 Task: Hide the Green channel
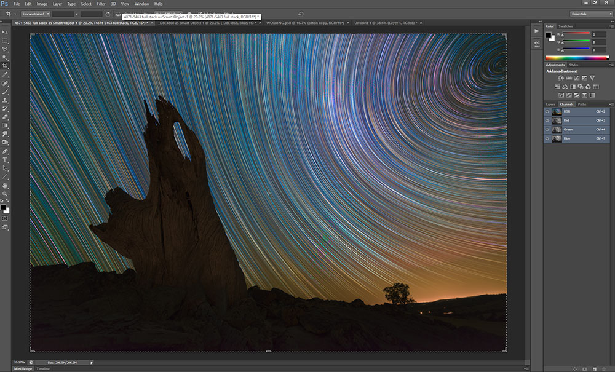point(547,129)
